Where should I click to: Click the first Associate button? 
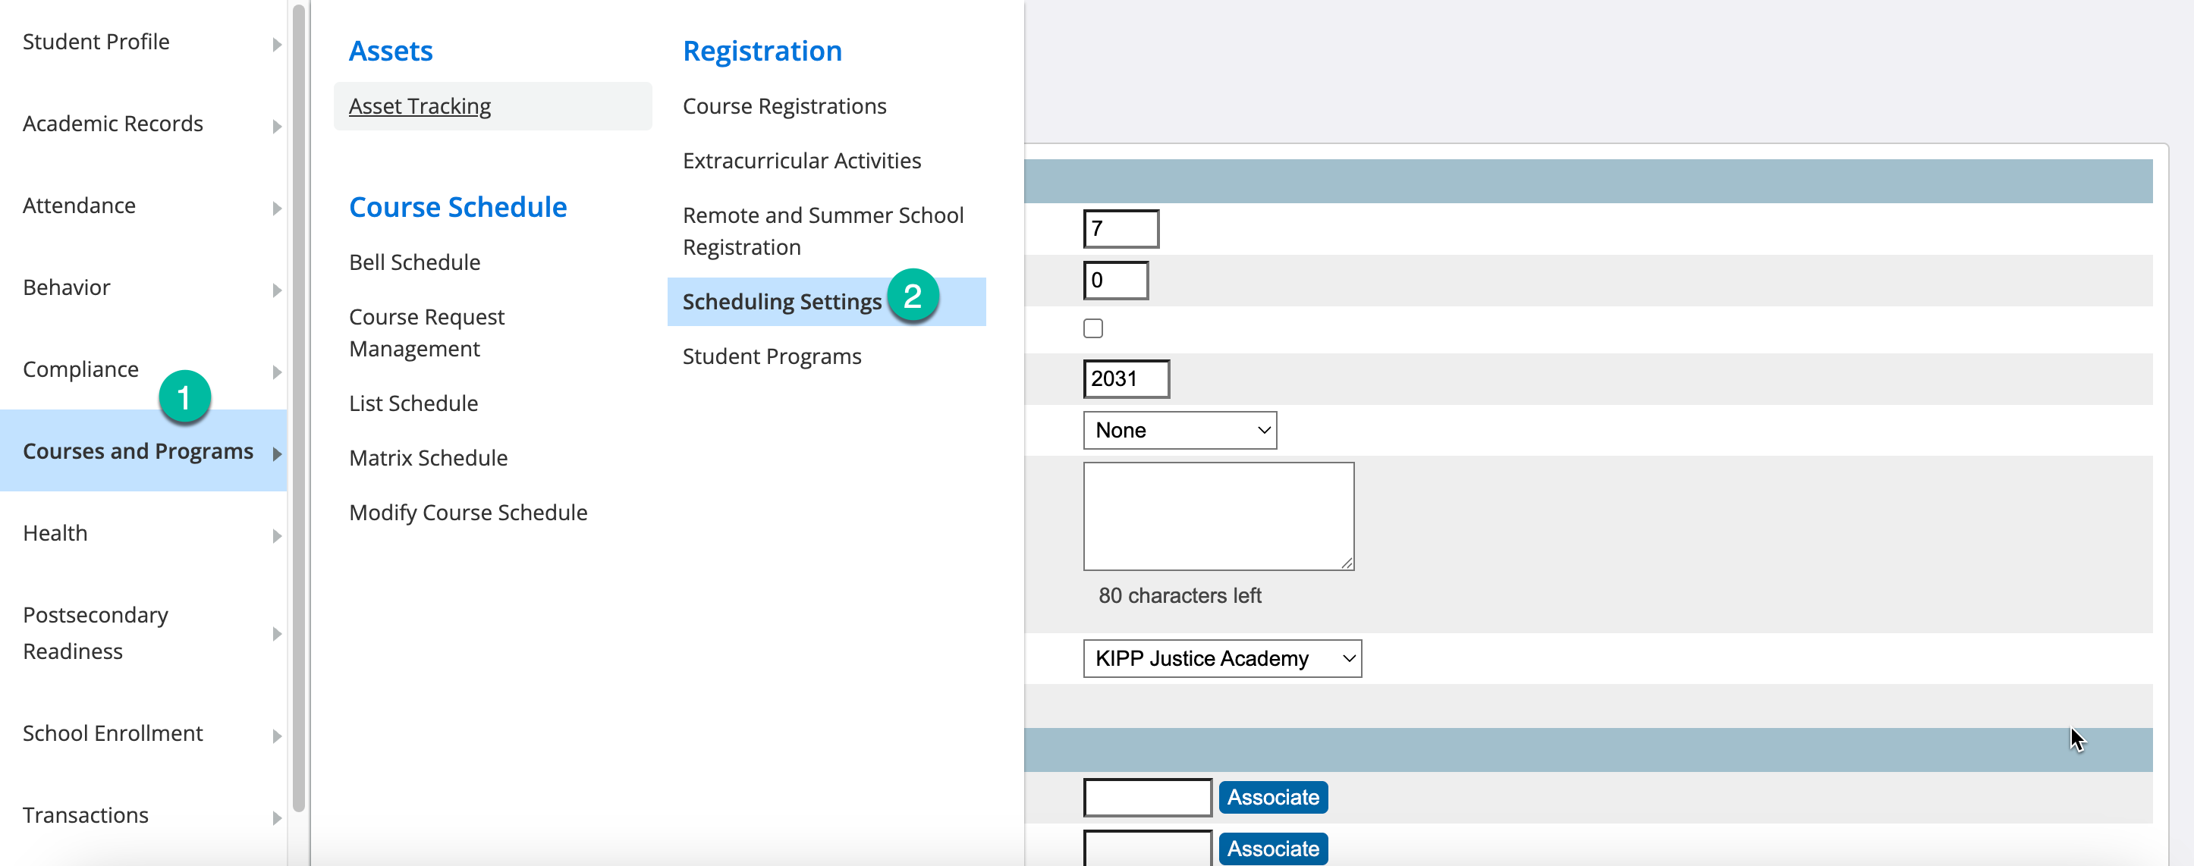point(1272,797)
